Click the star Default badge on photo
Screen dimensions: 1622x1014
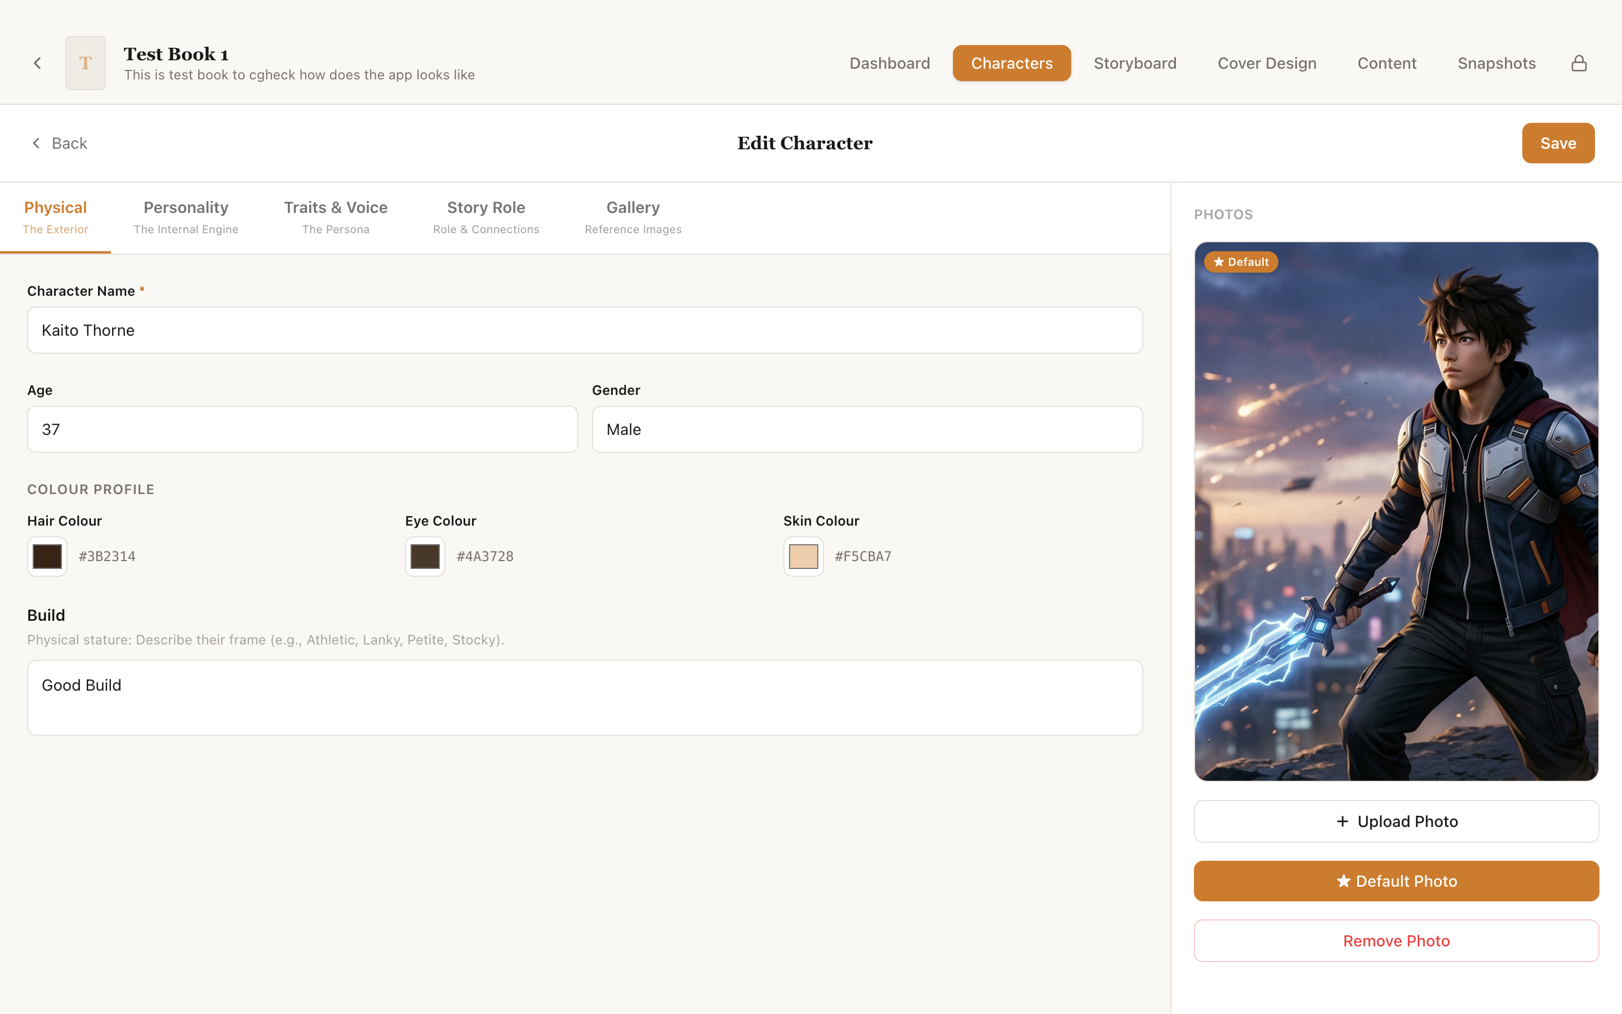pos(1241,262)
